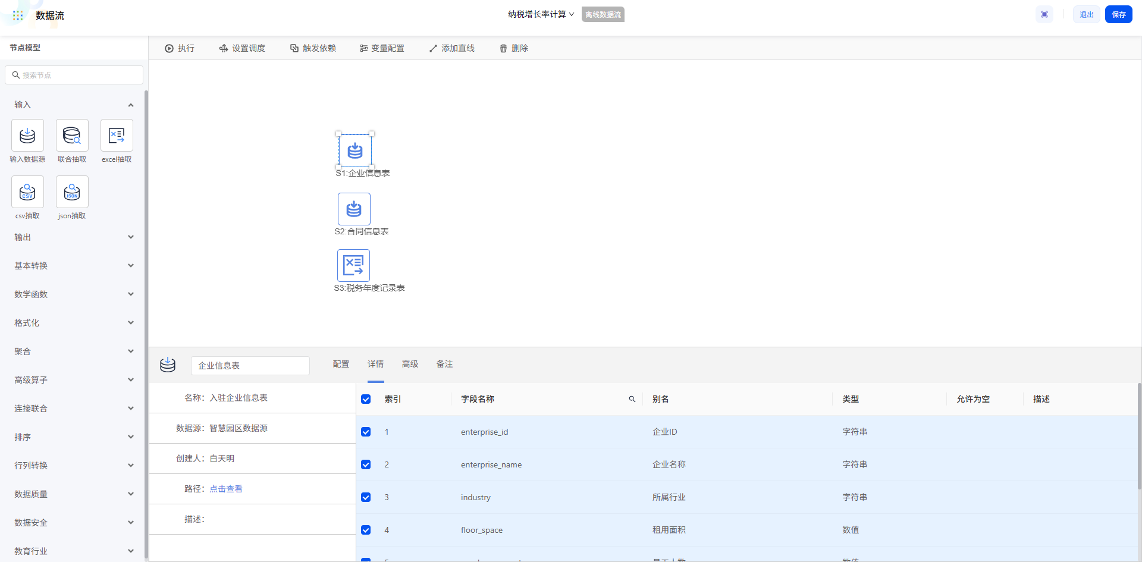This screenshot has width=1142, height=562.
Task: Select the 联合抽取 node icon
Action: 72,136
